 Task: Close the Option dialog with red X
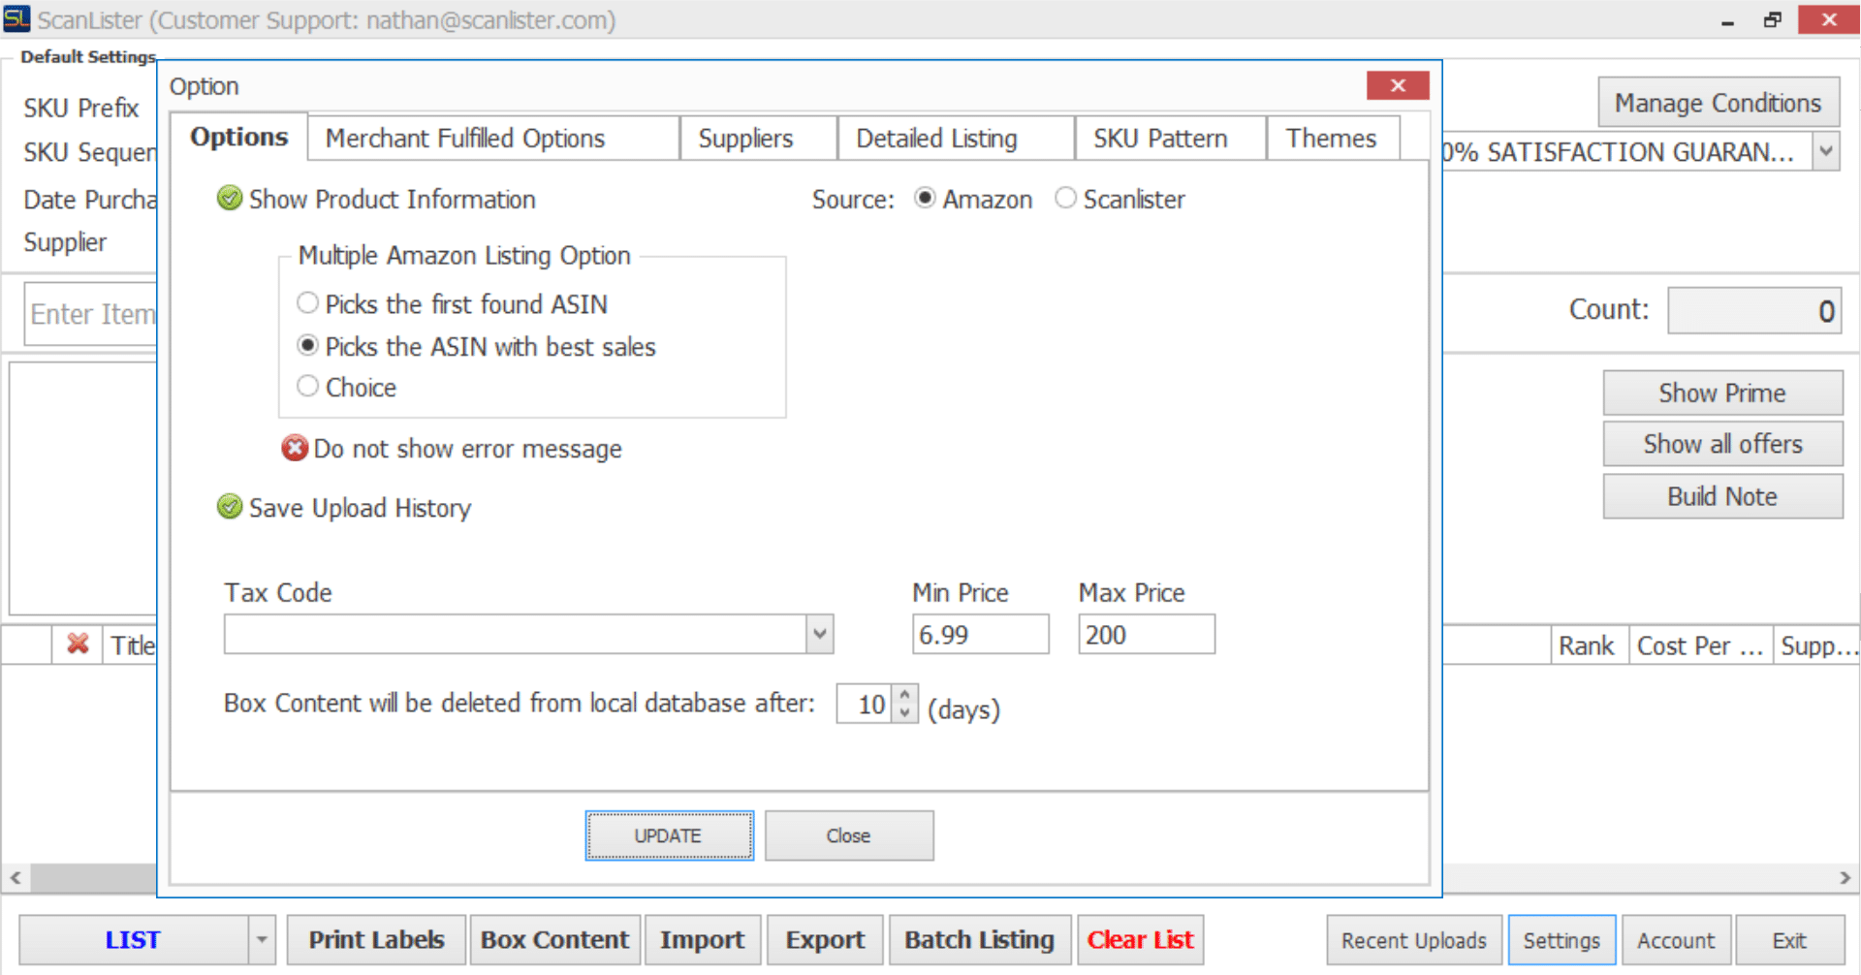point(1398,85)
